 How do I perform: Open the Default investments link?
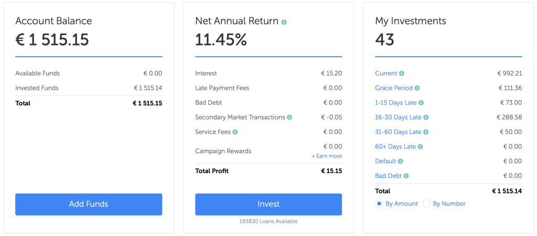point(385,162)
